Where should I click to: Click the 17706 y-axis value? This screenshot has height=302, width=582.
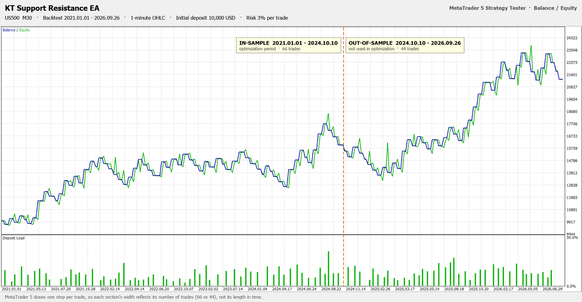tap(572, 124)
